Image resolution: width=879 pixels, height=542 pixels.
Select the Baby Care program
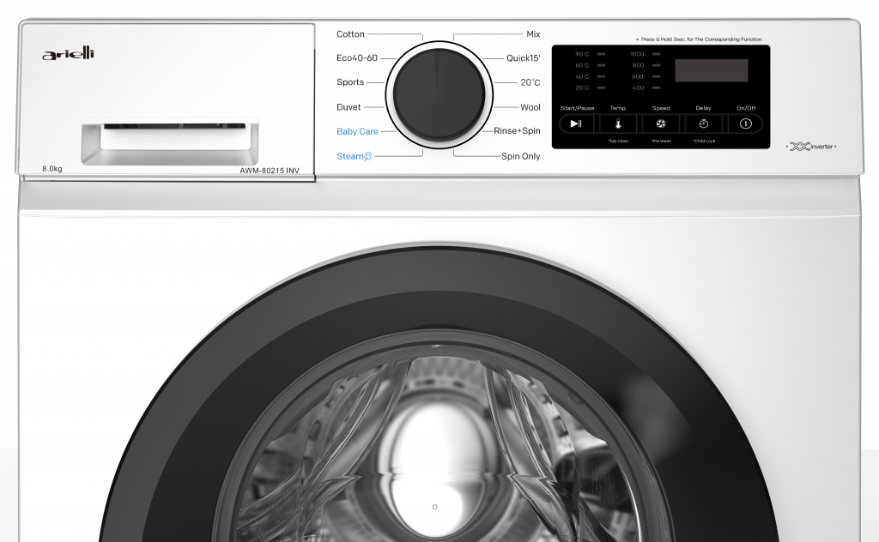coord(357,132)
